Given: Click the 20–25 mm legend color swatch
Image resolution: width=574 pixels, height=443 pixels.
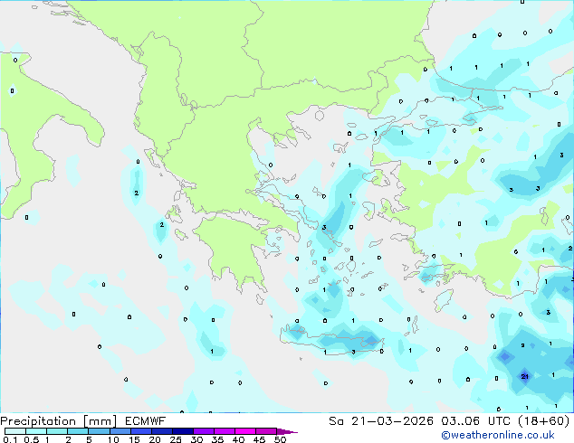Looking at the screenshot, I should pyautogui.click(x=162, y=431).
